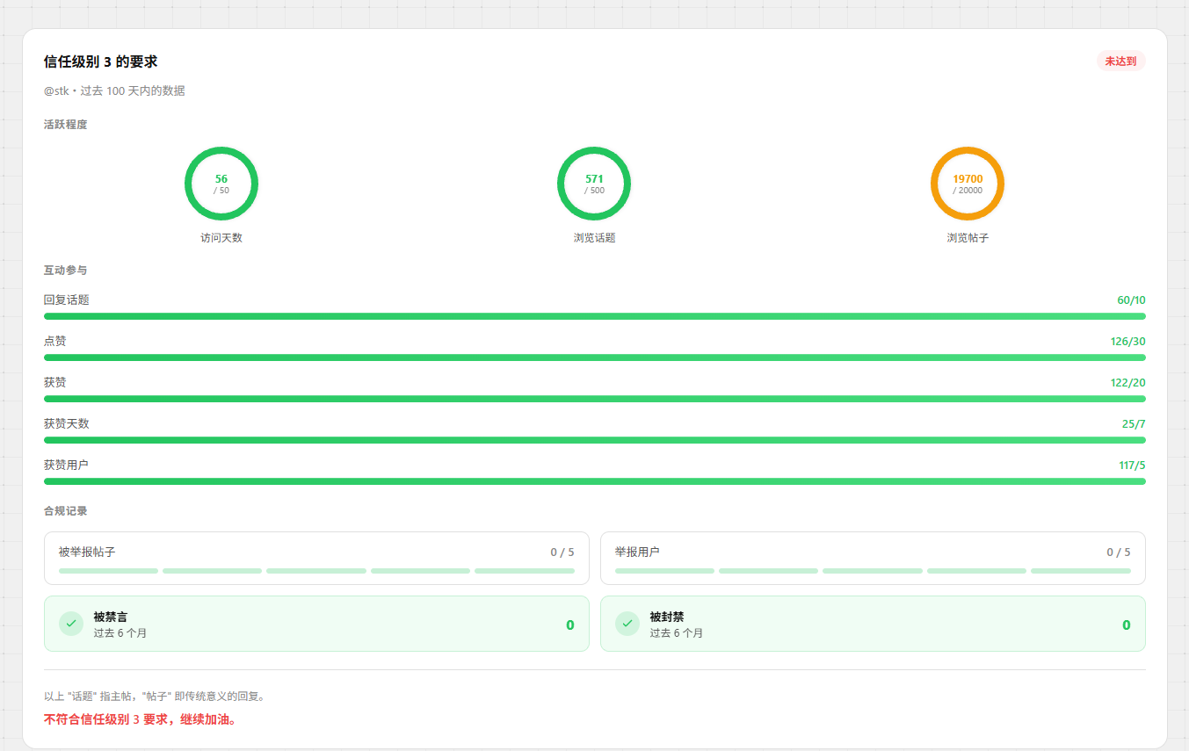This screenshot has height=751, width=1189.
Task: Click the 117/5 value
Action: point(1132,466)
